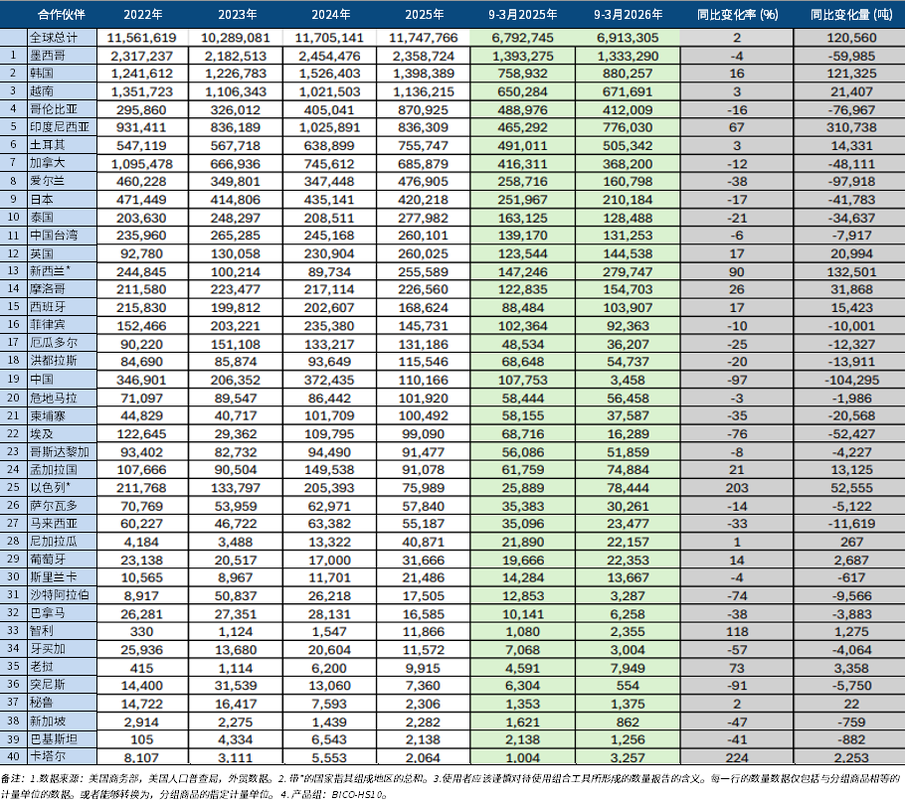Select the 哥伦比亚 row label
905x805 pixels.
click(x=53, y=109)
